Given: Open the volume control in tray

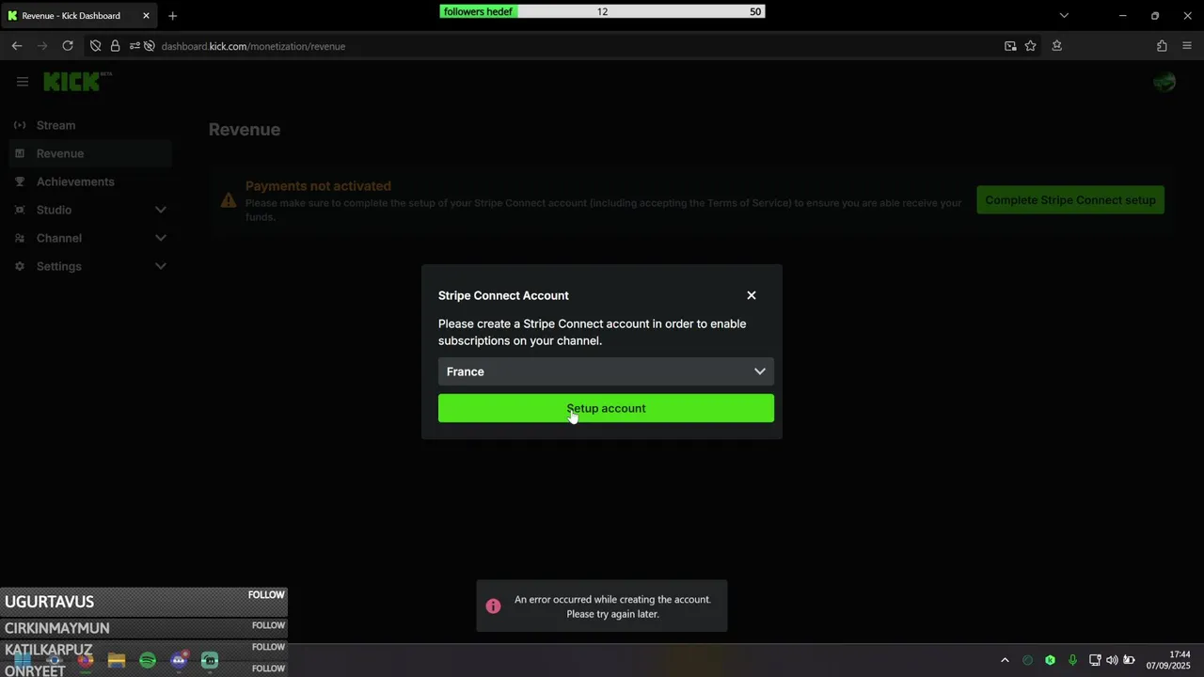Looking at the screenshot, I should point(1112,660).
